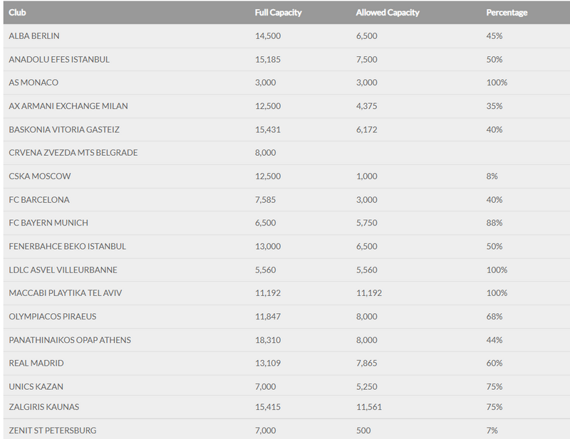Select the CRVENA ZVEZDA MTS BELGRADE name
Image resolution: width=570 pixels, height=439 pixels.
tap(73, 153)
